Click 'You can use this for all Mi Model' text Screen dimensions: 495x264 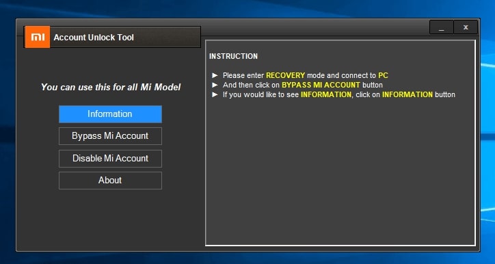coord(111,87)
